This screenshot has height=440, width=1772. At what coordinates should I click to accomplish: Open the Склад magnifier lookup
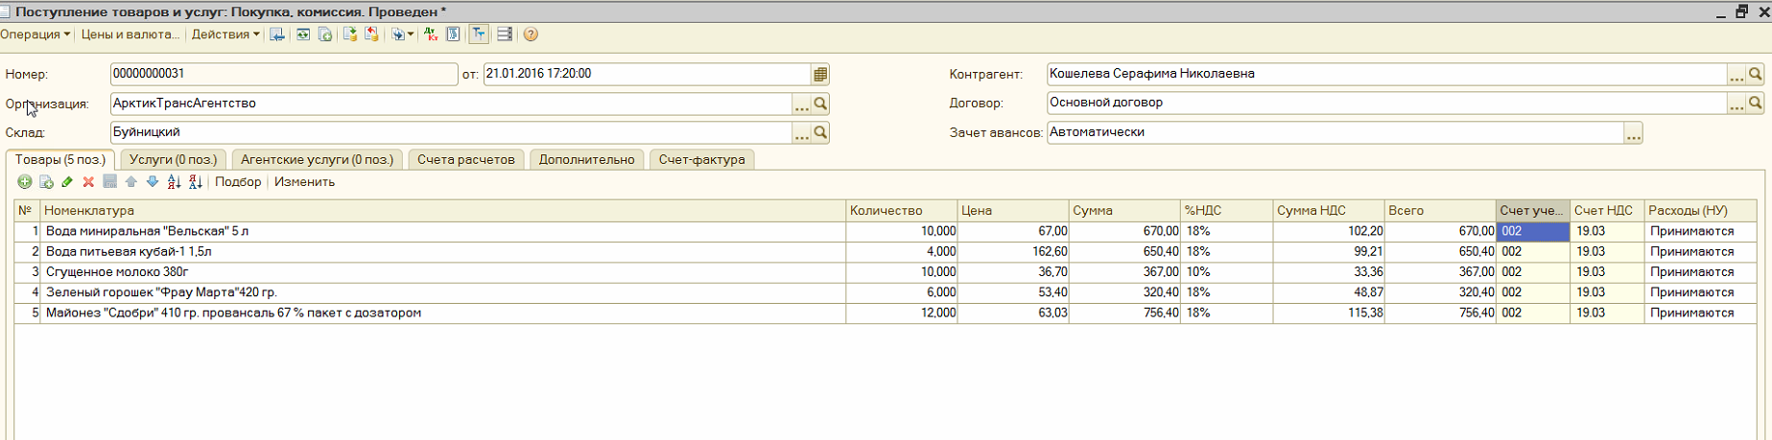821,132
